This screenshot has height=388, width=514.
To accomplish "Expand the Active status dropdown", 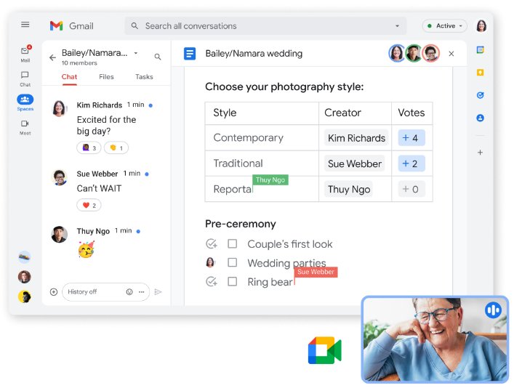I will tap(445, 26).
